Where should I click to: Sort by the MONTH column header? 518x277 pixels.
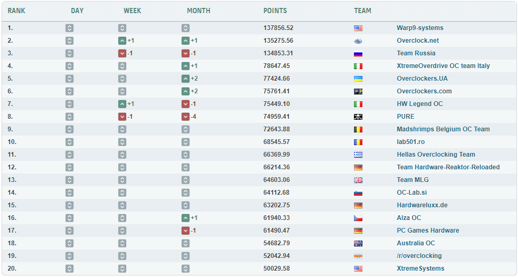click(198, 11)
